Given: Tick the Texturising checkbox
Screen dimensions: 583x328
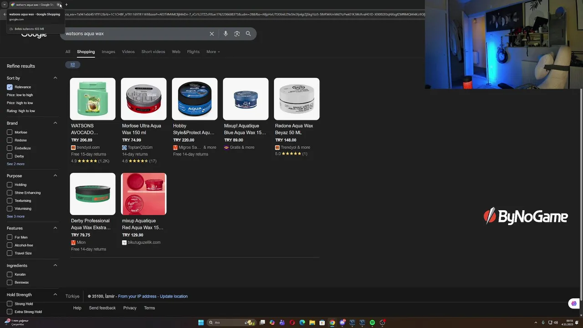Looking at the screenshot, I should point(10,200).
